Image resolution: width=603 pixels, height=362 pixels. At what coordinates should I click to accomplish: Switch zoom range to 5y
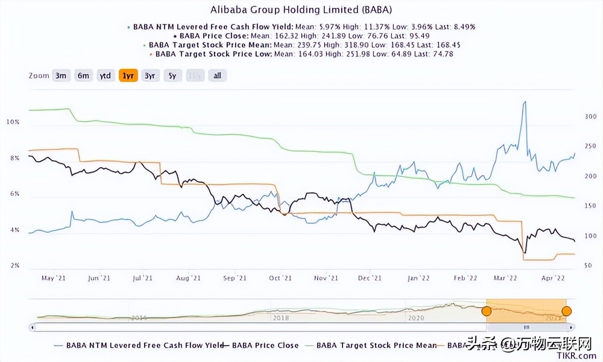(172, 75)
